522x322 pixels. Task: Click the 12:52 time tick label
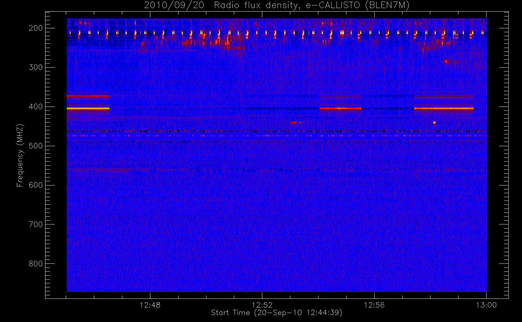click(262, 305)
